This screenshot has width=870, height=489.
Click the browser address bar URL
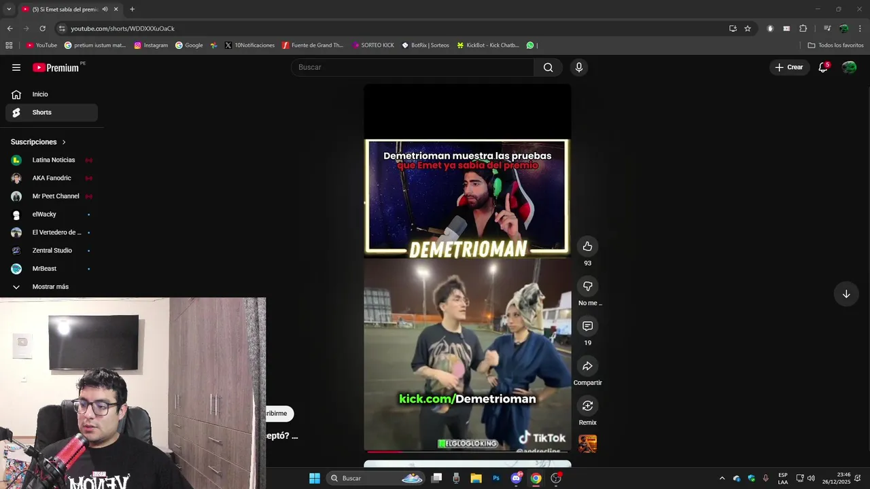pos(122,29)
